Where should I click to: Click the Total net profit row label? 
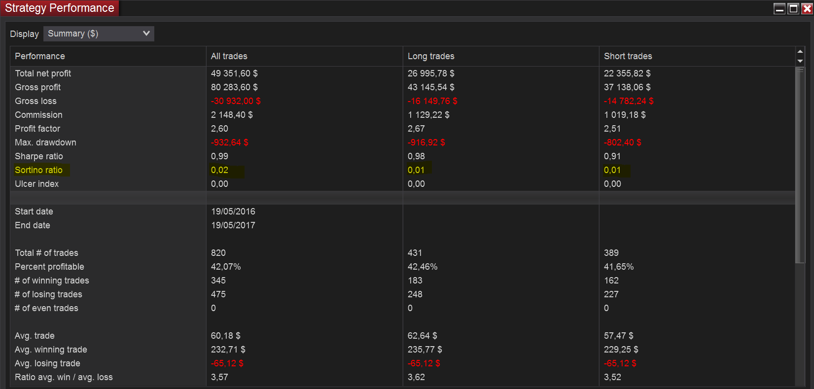tap(43, 73)
